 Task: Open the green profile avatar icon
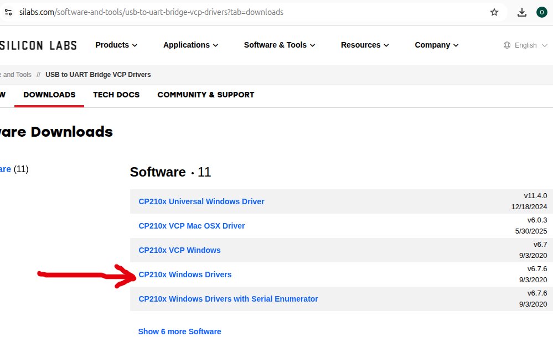click(x=541, y=12)
